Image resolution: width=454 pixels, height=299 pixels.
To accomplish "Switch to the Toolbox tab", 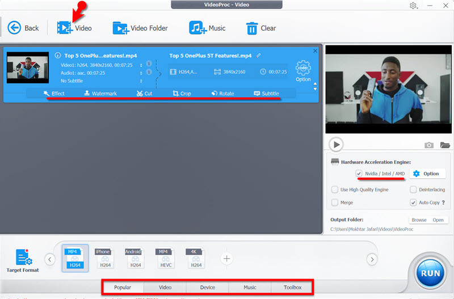I will pos(292,288).
